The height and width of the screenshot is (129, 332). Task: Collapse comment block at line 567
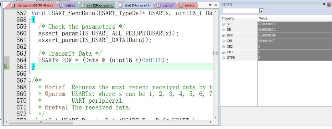[x=30, y=80]
